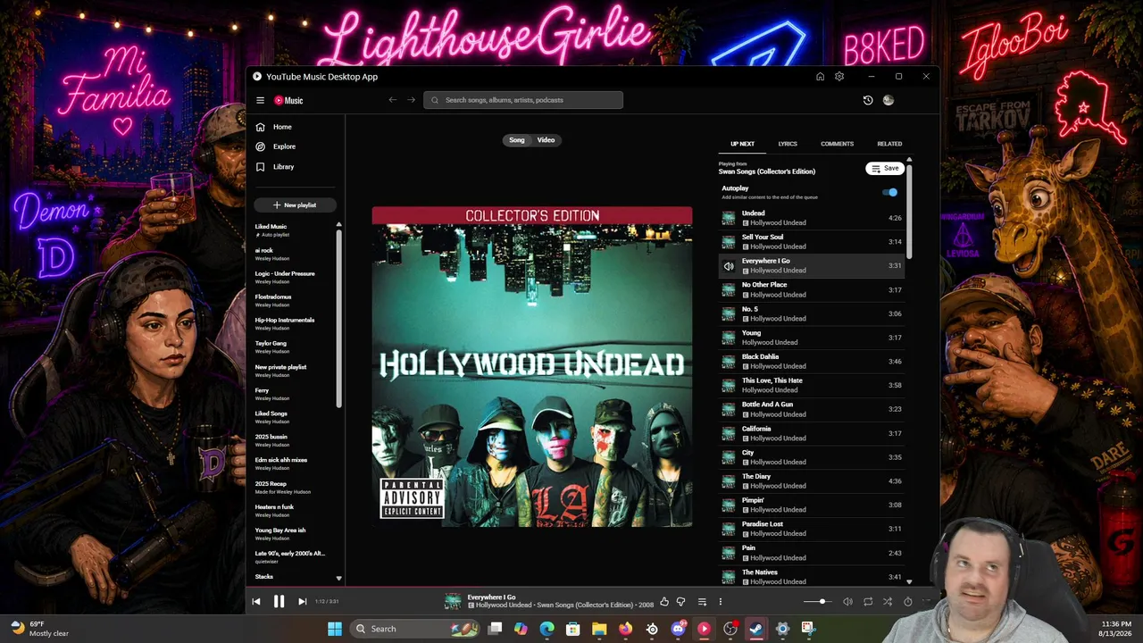This screenshot has width=1143, height=643.
Task: Play Paradise Lost from the queue
Action: [811, 529]
